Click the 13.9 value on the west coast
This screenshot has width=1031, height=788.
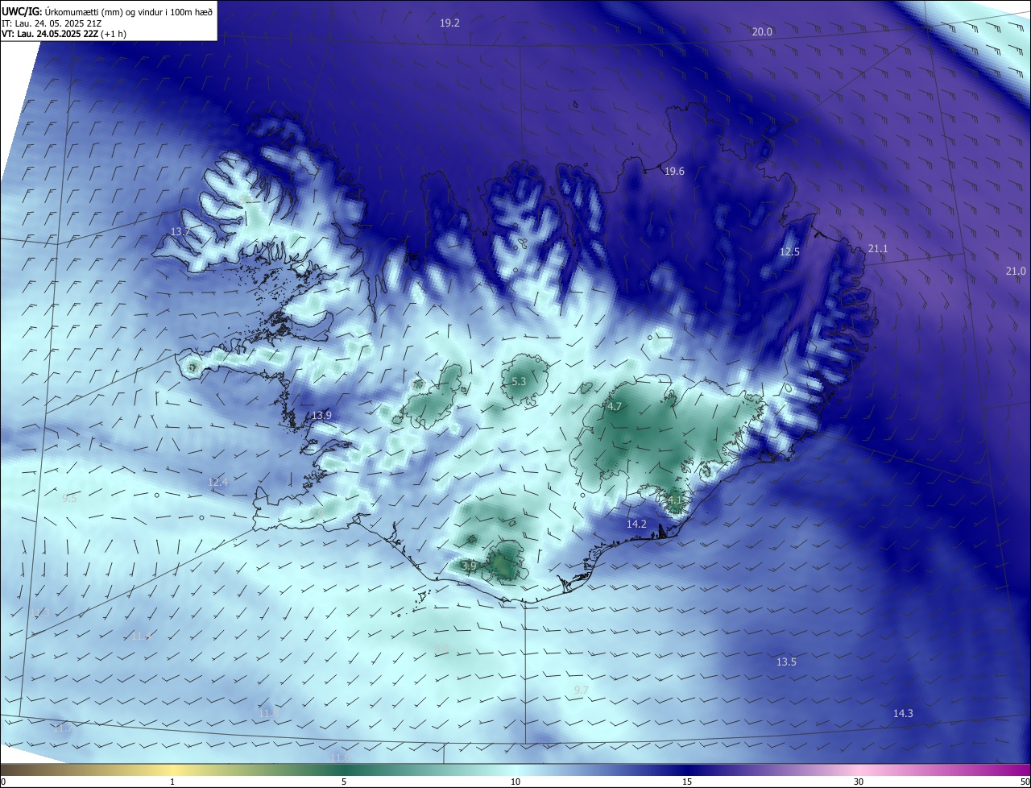tap(321, 416)
